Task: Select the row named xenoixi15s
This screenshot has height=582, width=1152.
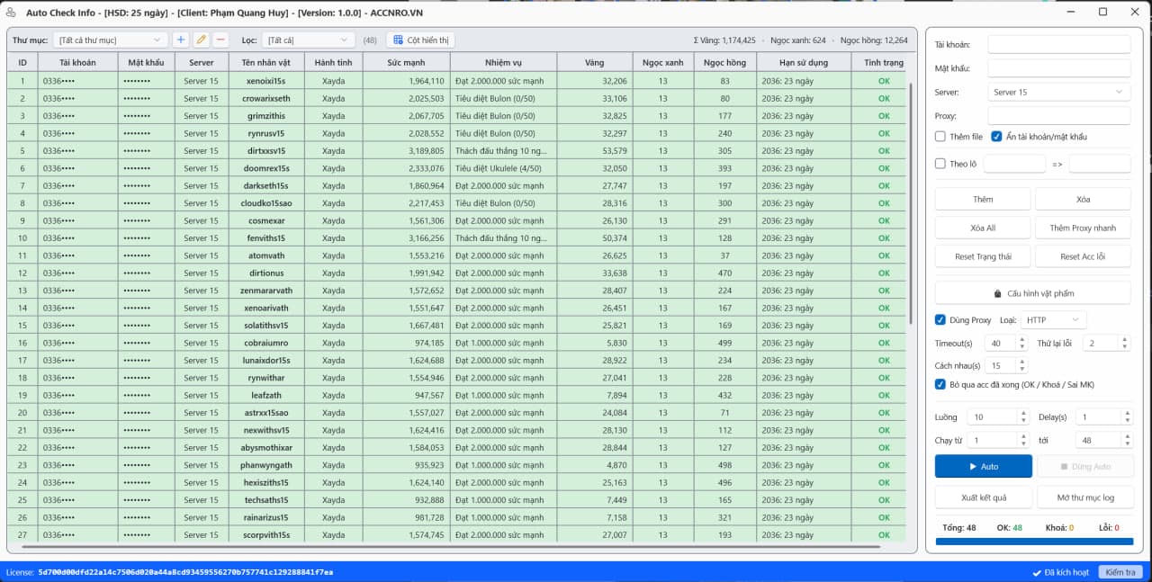Action: coord(456,81)
